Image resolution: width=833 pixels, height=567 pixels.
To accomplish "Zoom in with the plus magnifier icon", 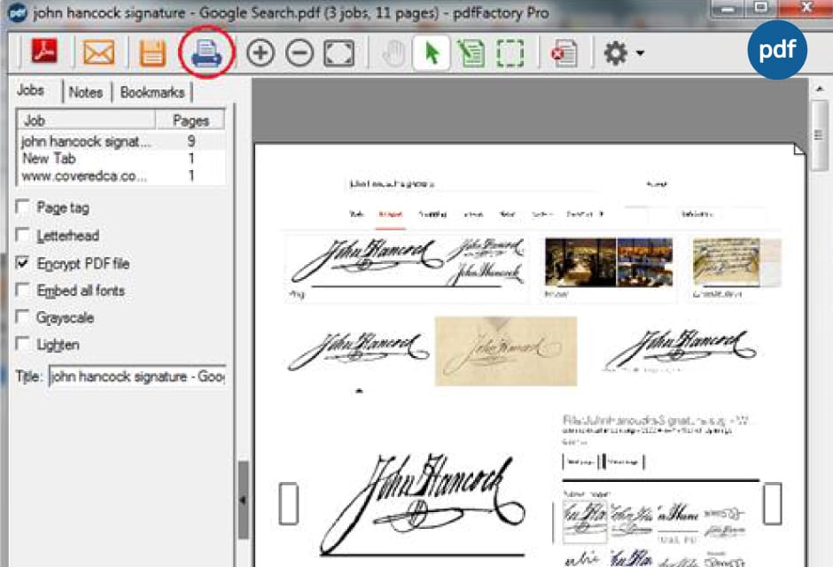I will coord(260,52).
